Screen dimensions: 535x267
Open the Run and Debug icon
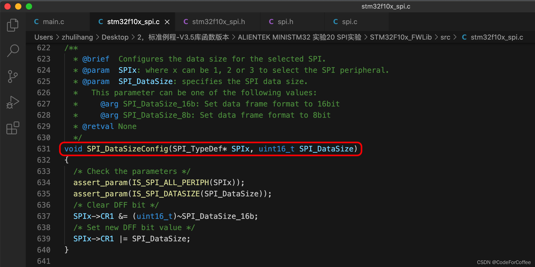[13, 102]
